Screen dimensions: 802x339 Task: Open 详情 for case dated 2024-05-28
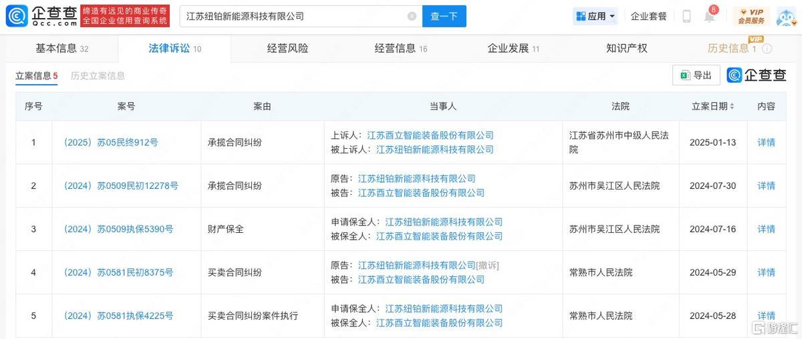(x=766, y=316)
